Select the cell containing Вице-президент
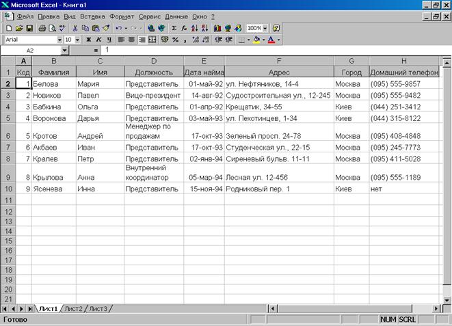 [153, 96]
